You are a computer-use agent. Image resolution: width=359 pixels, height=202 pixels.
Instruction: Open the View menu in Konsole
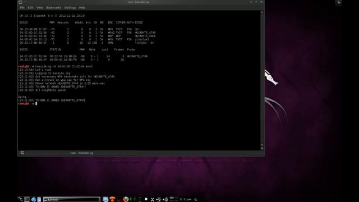(40, 7)
